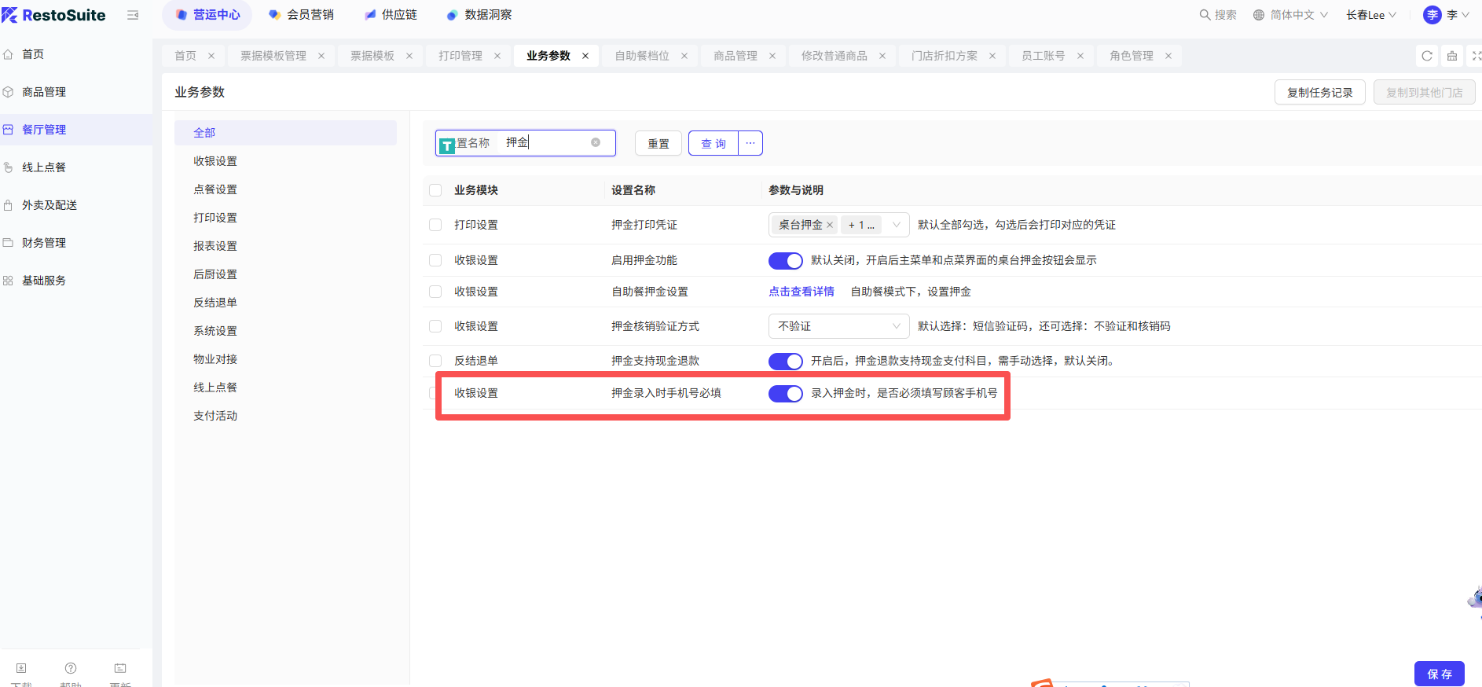Clear the search field text icon
The height and width of the screenshot is (687, 1482).
coord(596,142)
